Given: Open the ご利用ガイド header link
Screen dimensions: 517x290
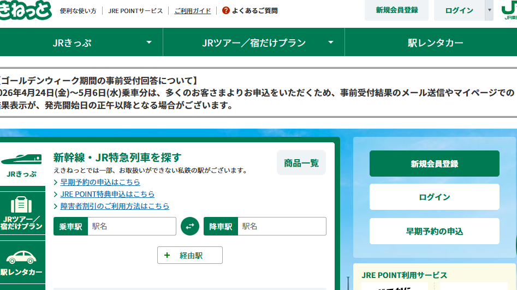Looking at the screenshot, I should click(193, 10).
